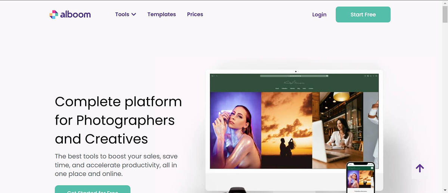Image resolution: width=448 pixels, height=193 pixels.
Task: Go to the Templates page
Action: pyautogui.click(x=161, y=15)
